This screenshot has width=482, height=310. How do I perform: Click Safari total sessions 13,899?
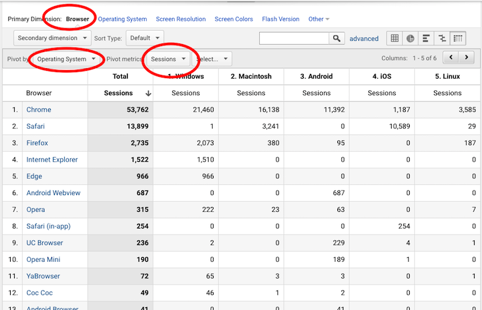(138, 126)
